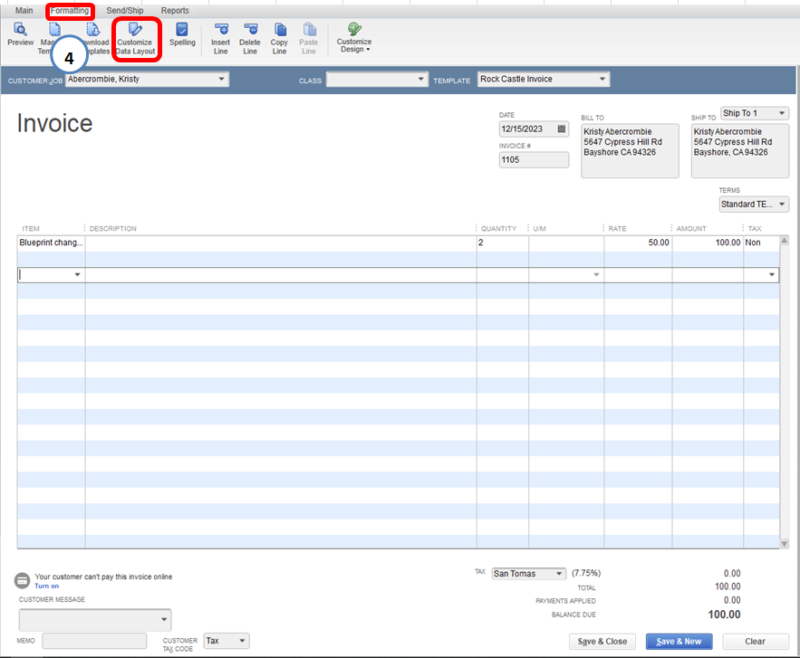Click the Memo input field
Image resolution: width=800 pixels, height=658 pixels.
(94, 641)
